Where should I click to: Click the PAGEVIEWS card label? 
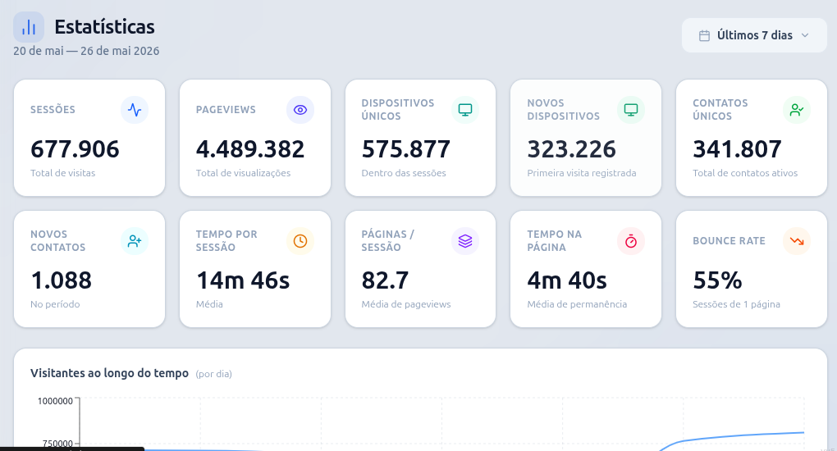coord(226,109)
